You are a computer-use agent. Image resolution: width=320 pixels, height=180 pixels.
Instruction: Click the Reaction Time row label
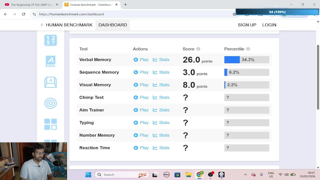click(x=94, y=148)
